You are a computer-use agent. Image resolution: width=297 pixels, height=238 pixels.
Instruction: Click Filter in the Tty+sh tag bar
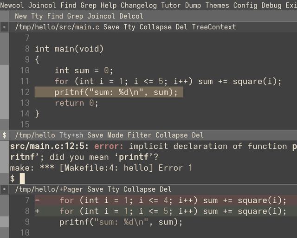(x=139, y=135)
